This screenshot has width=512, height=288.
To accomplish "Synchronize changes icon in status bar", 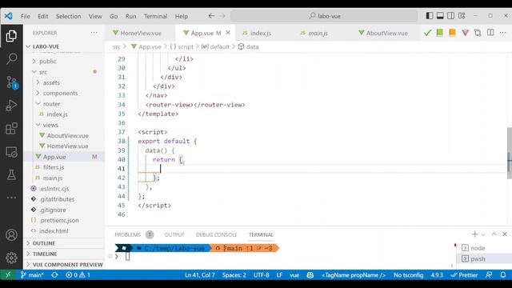I will (54, 275).
